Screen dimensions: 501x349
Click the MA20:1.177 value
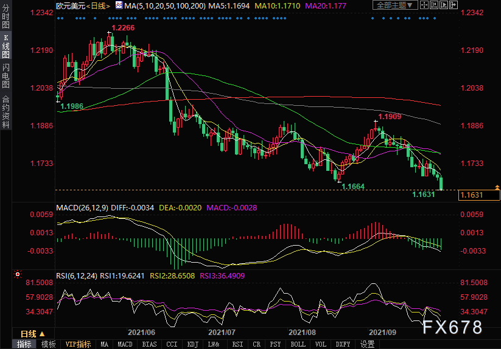point(326,5)
